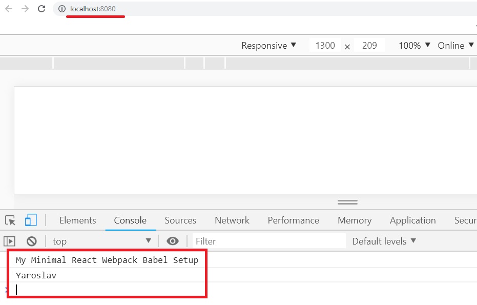Select the viewport width field showing 1300
This screenshot has width=477, height=305.
(325, 46)
